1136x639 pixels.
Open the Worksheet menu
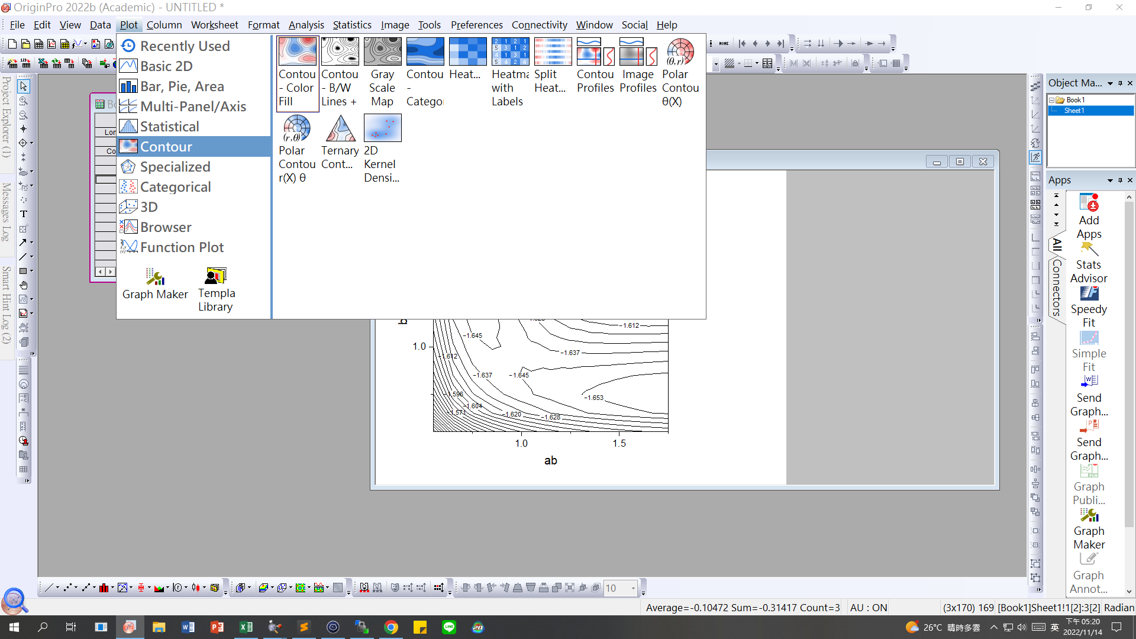coord(214,25)
